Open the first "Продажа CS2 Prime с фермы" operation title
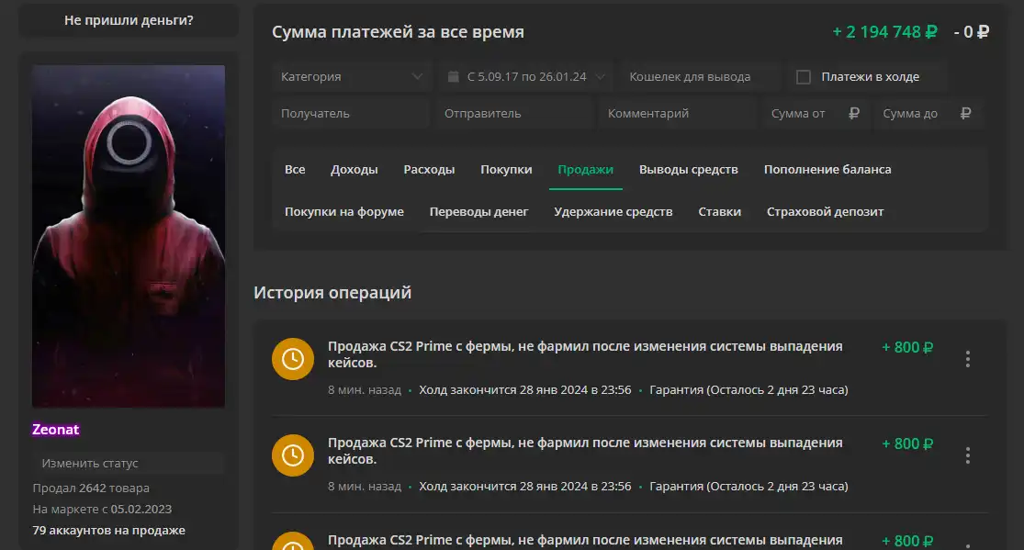 585,354
